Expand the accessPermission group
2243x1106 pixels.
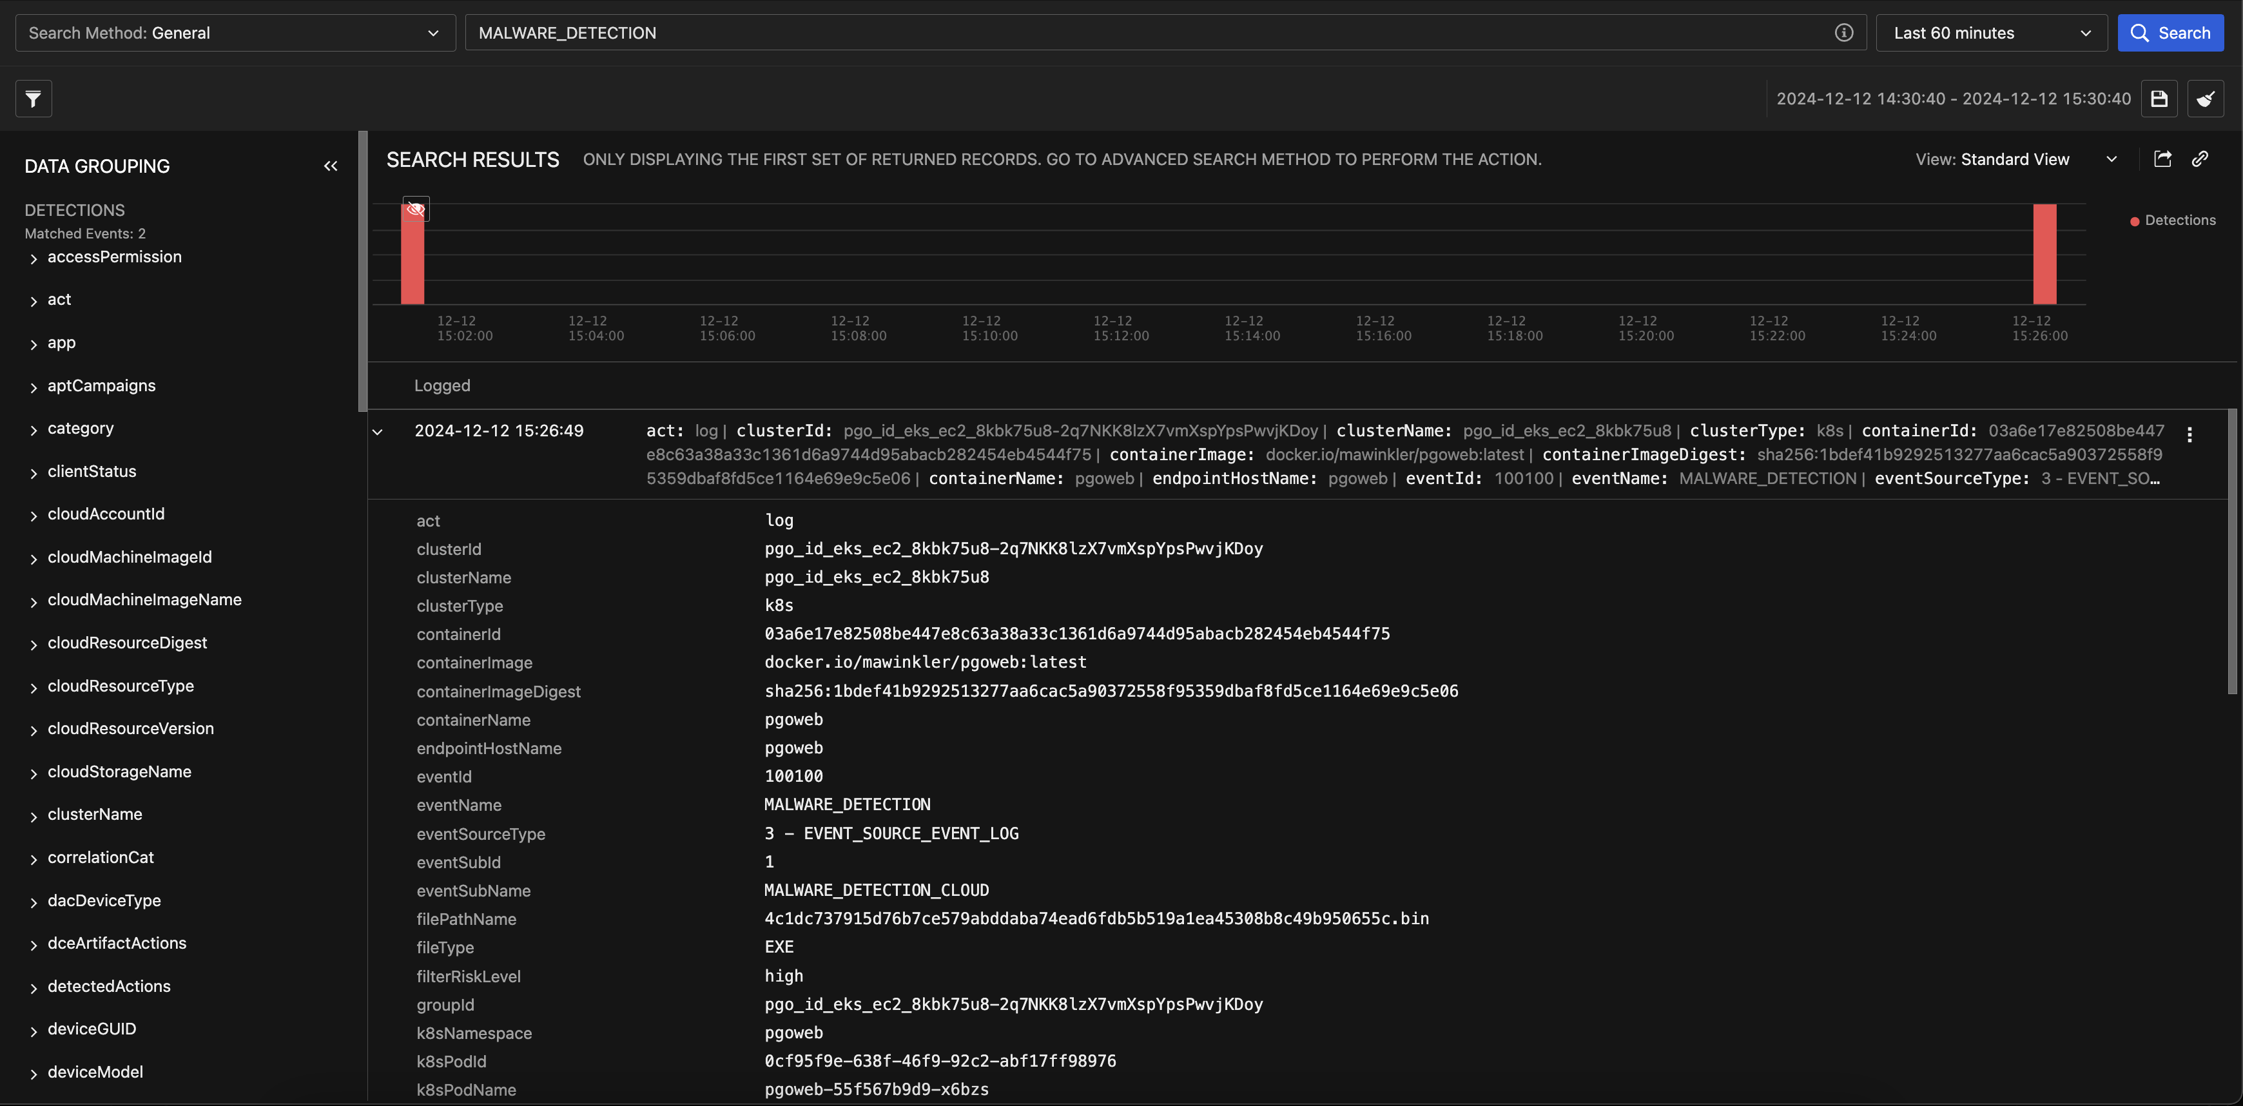tap(33, 258)
